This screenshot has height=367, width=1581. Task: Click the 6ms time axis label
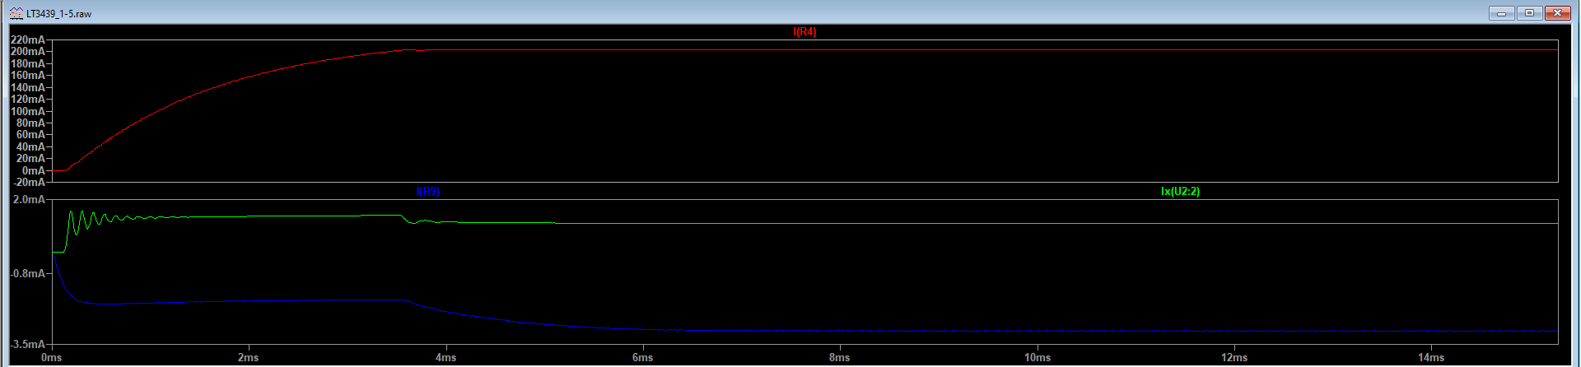tap(642, 358)
